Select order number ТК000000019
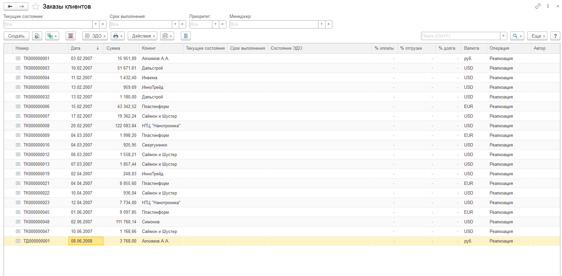Image resolution: width=562 pixels, height=276 pixels. click(x=36, y=174)
